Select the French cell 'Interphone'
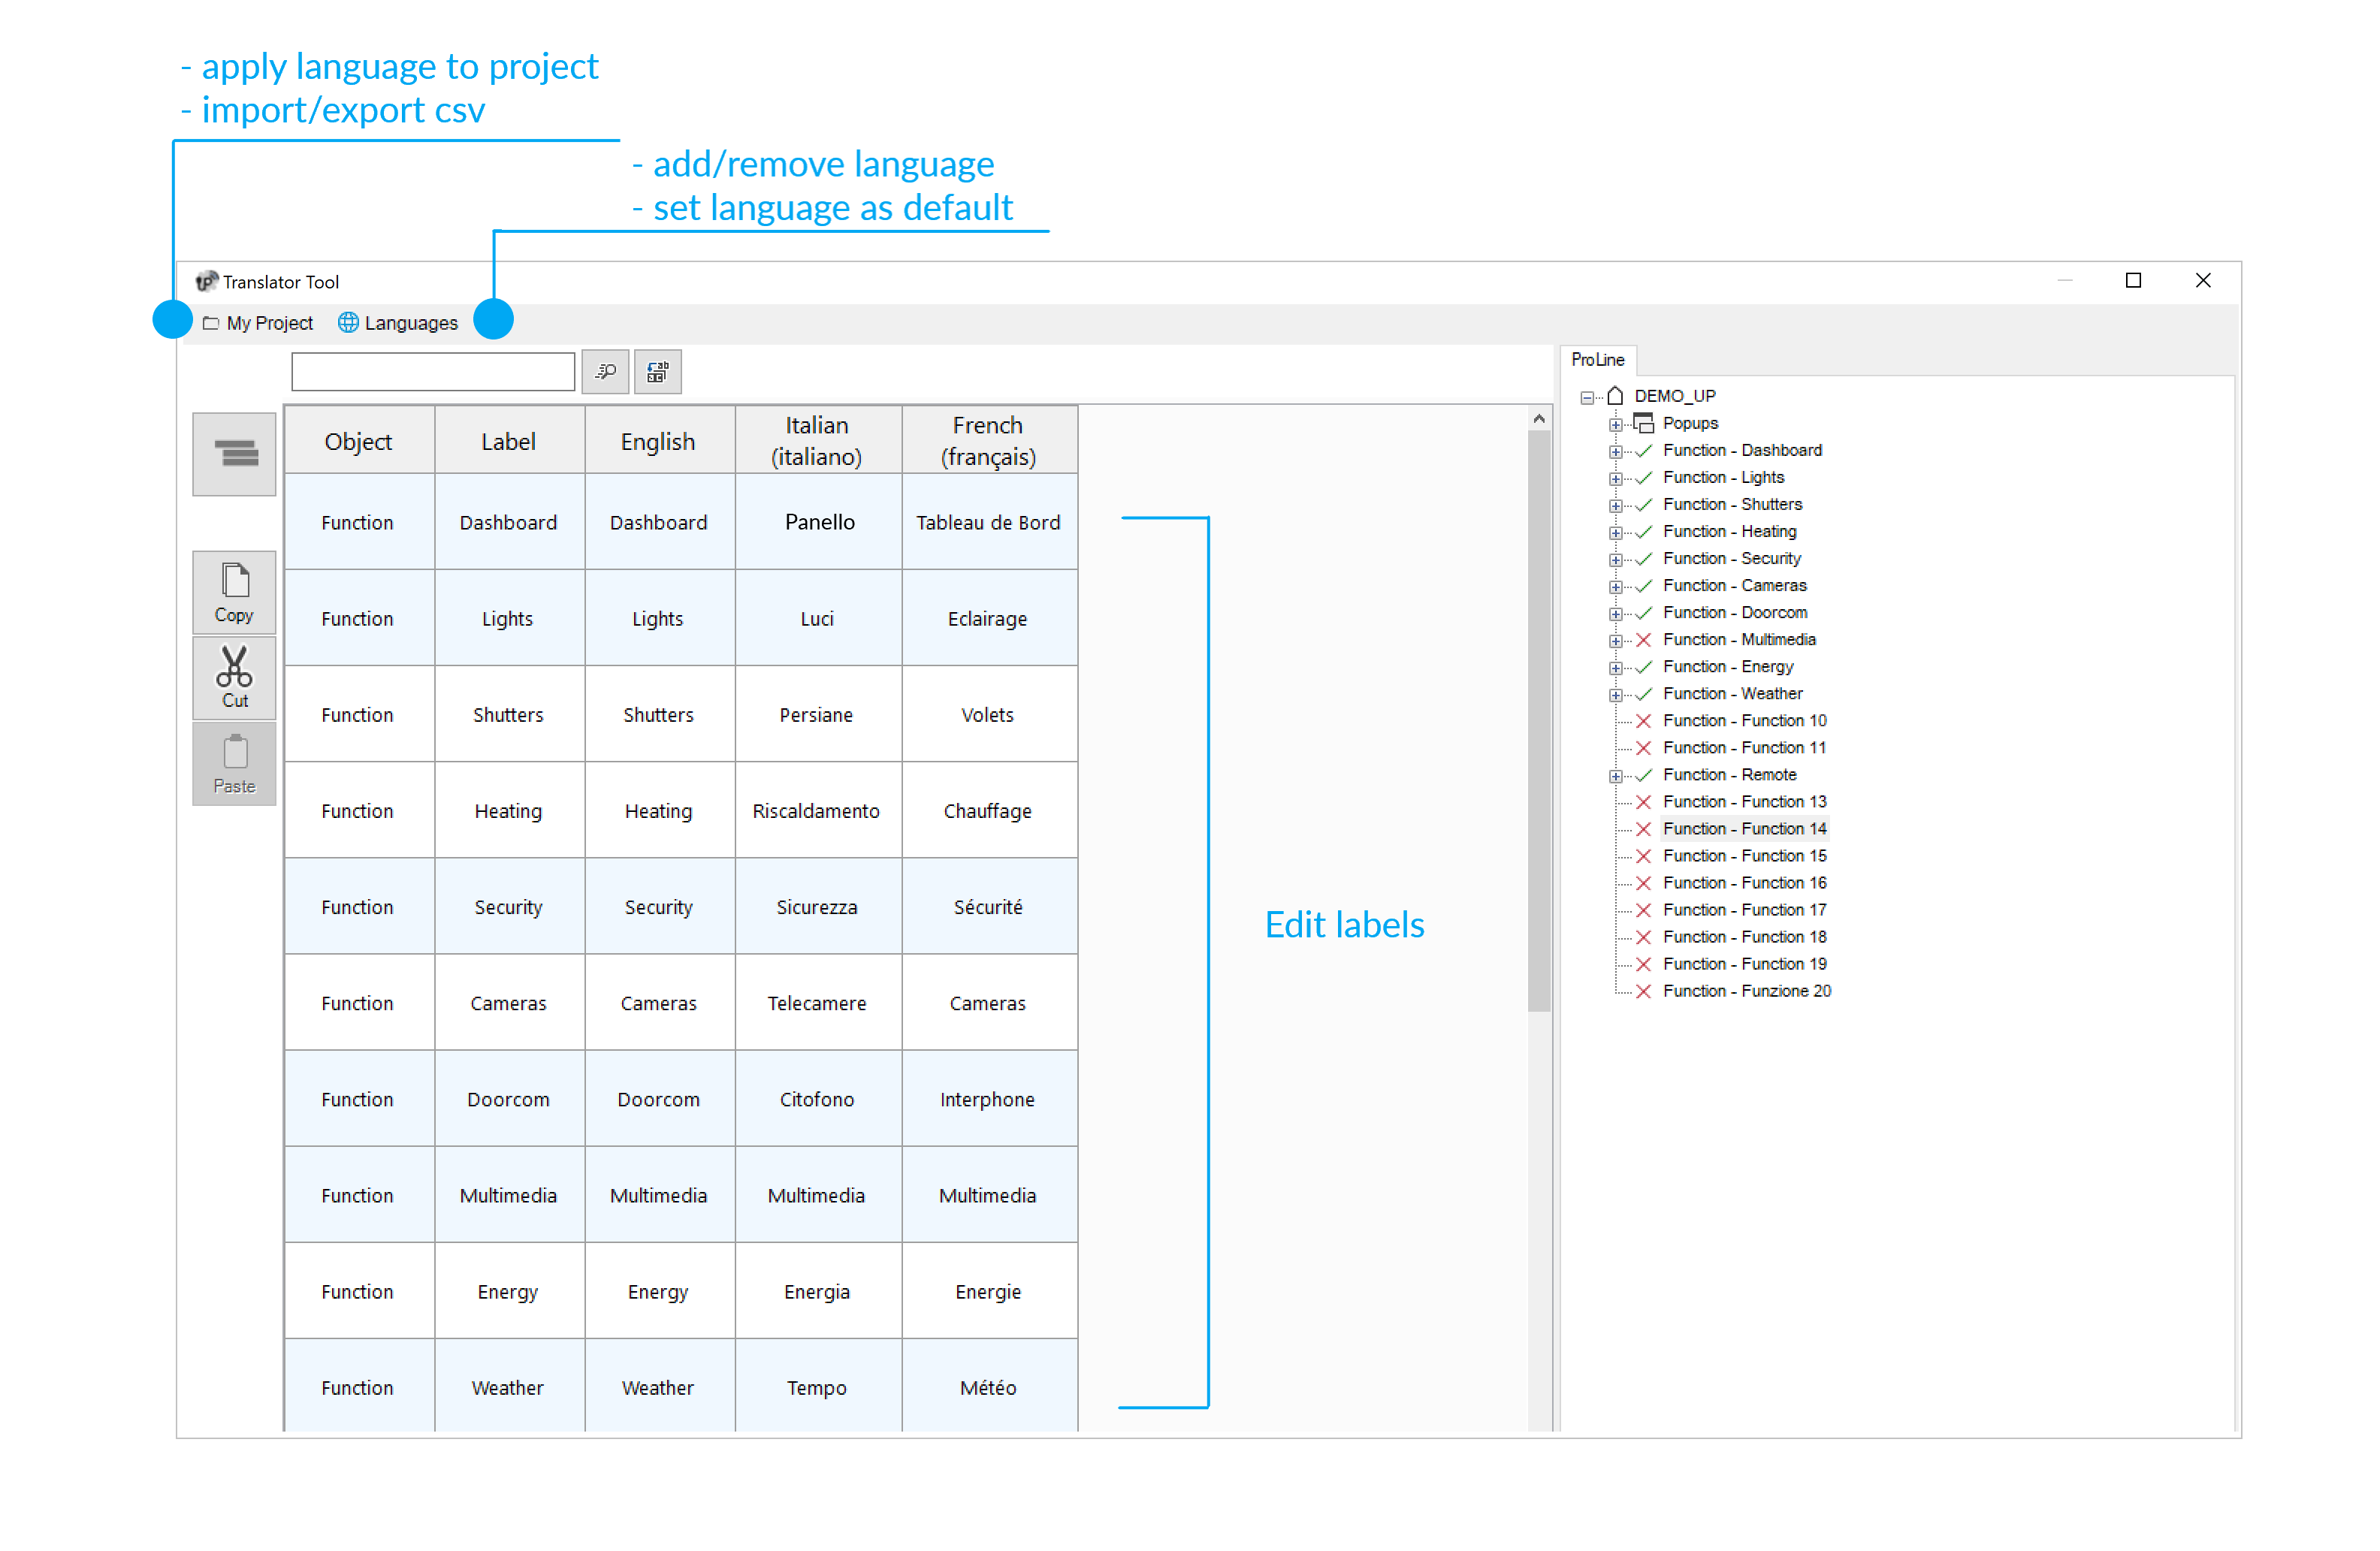Viewport: 2380px width, 1551px height. 989,1098
